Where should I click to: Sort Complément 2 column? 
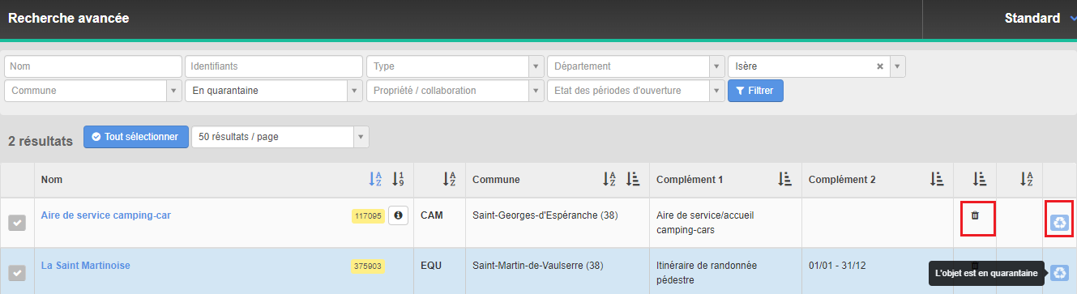click(x=937, y=180)
